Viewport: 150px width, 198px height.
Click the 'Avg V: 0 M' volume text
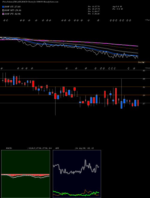117,7
